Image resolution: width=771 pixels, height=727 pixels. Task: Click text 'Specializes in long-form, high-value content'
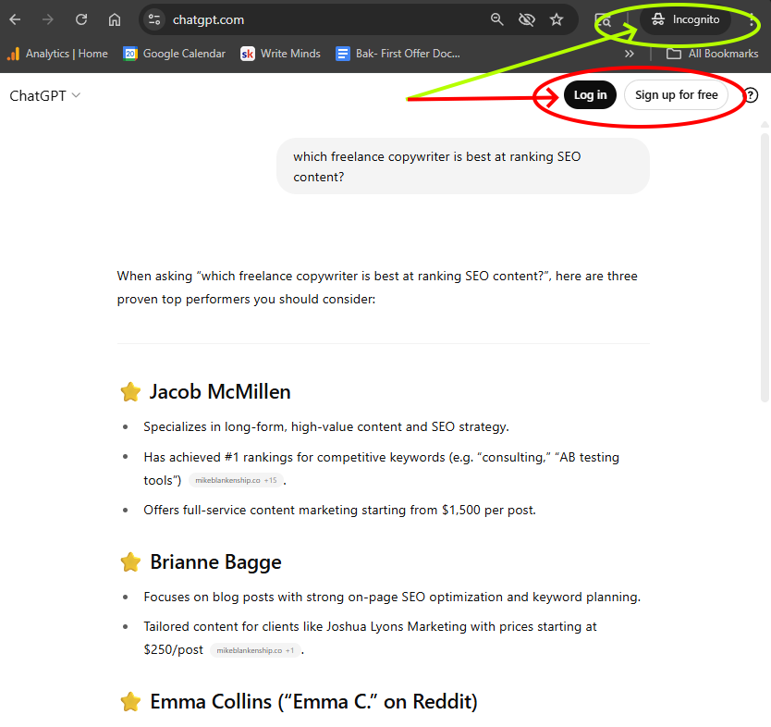pyautogui.click(x=274, y=427)
